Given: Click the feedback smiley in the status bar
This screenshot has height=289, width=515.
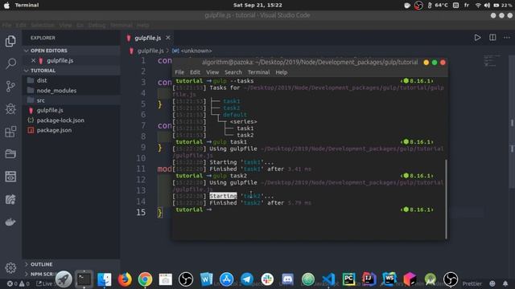Looking at the screenshot, I should [x=492, y=283].
